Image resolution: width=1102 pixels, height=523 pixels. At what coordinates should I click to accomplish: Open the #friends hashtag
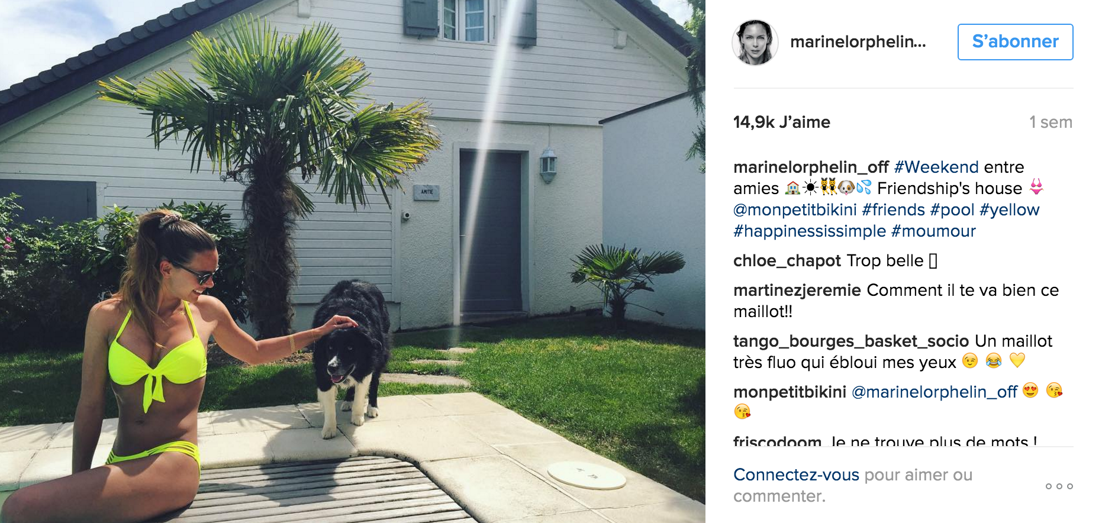pos(893,210)
